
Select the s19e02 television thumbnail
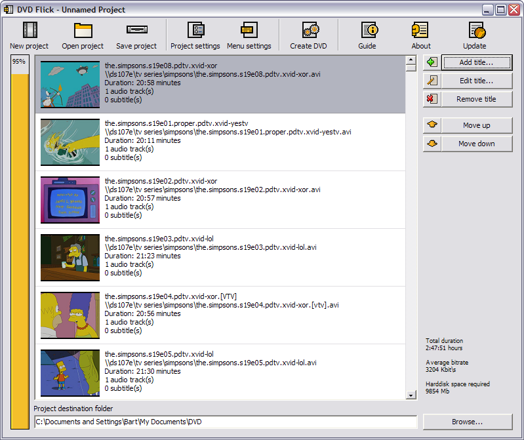coord(70,200)
